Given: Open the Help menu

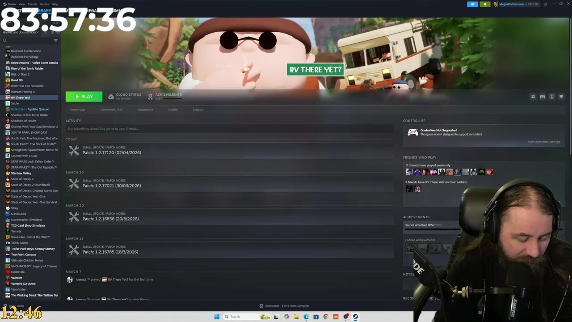Looking at the screenshot, I should [x=55, y=4].
